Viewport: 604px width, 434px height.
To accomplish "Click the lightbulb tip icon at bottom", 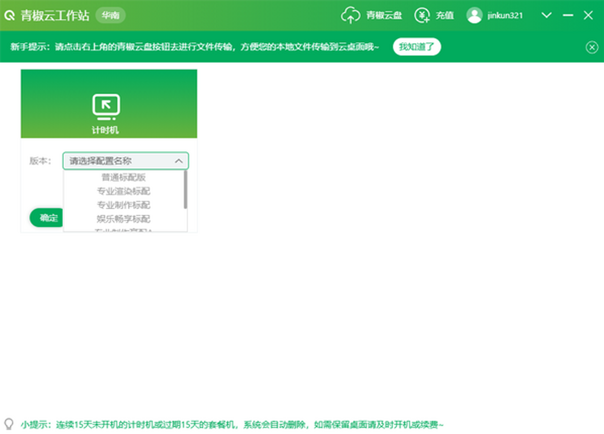I will point(9,423).
